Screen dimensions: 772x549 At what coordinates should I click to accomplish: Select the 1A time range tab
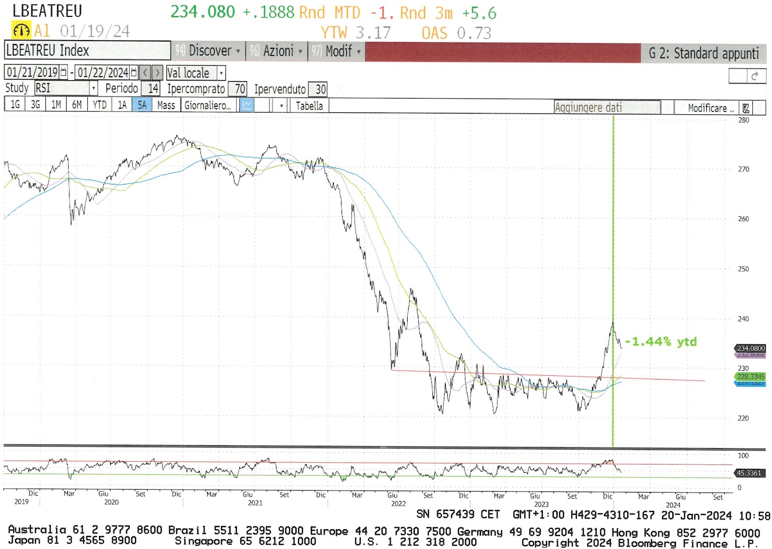[122, 105]
